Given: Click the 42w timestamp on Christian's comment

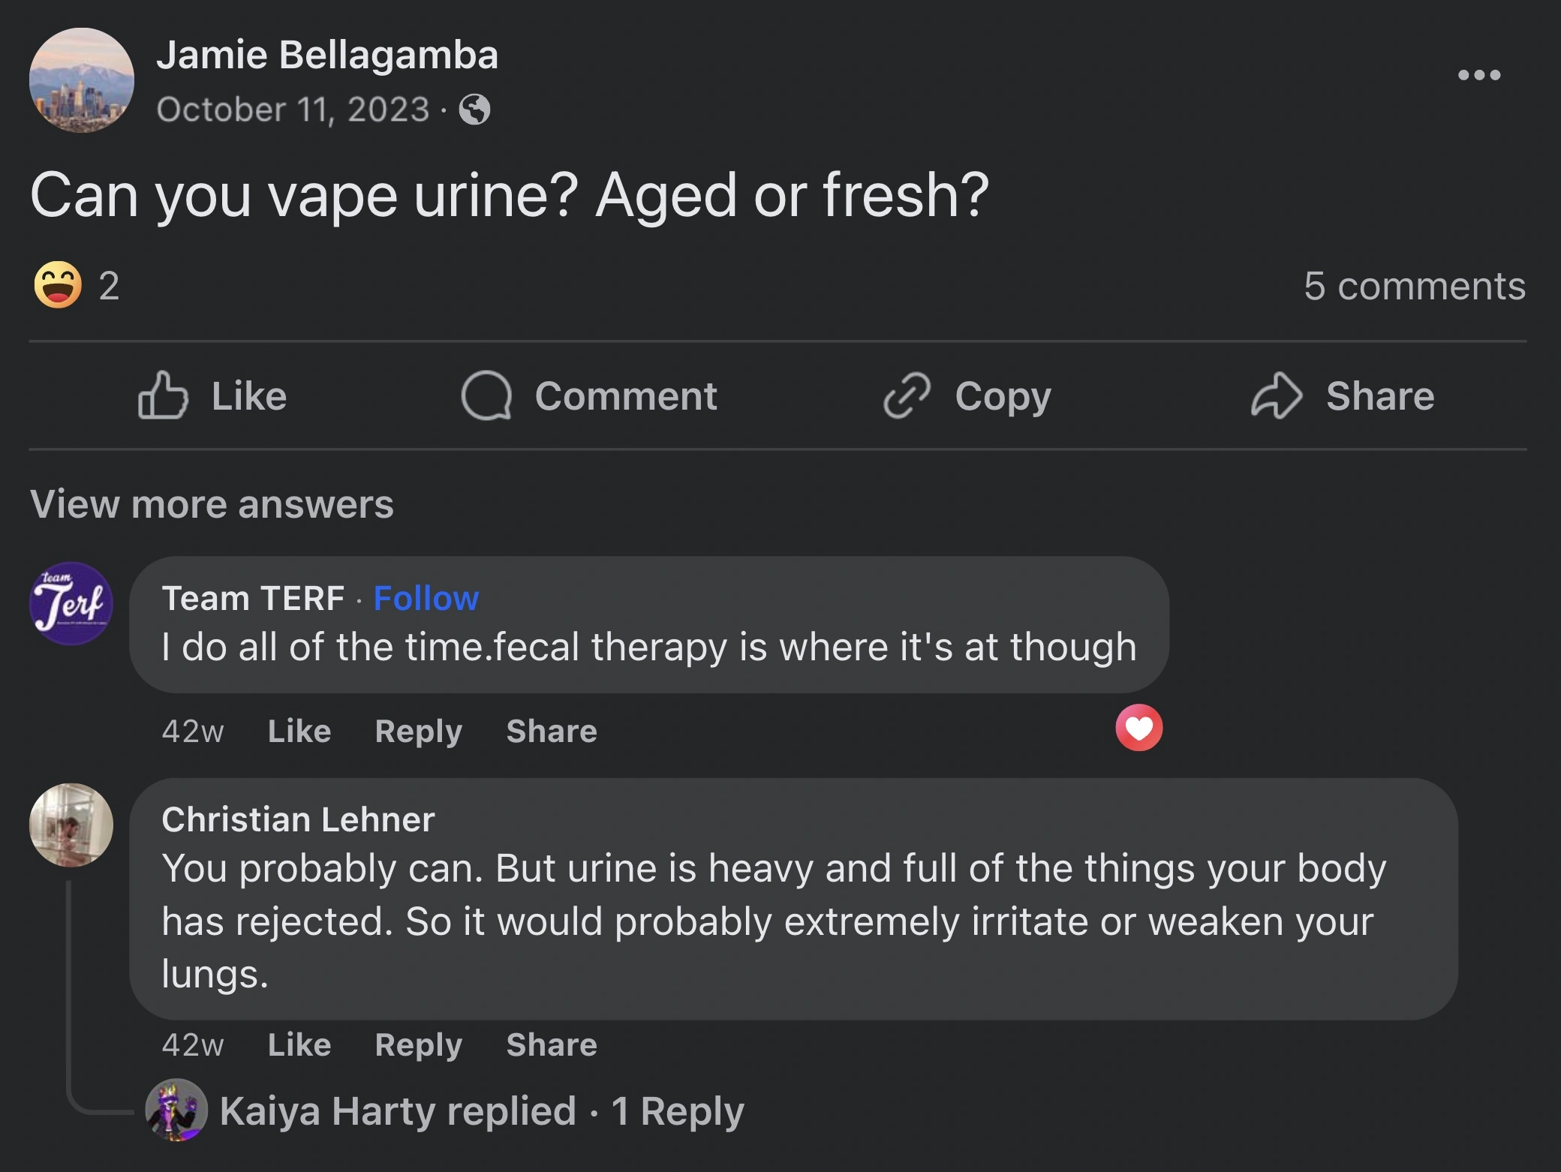Looking at the screenshot, I should coord(193,1045).
